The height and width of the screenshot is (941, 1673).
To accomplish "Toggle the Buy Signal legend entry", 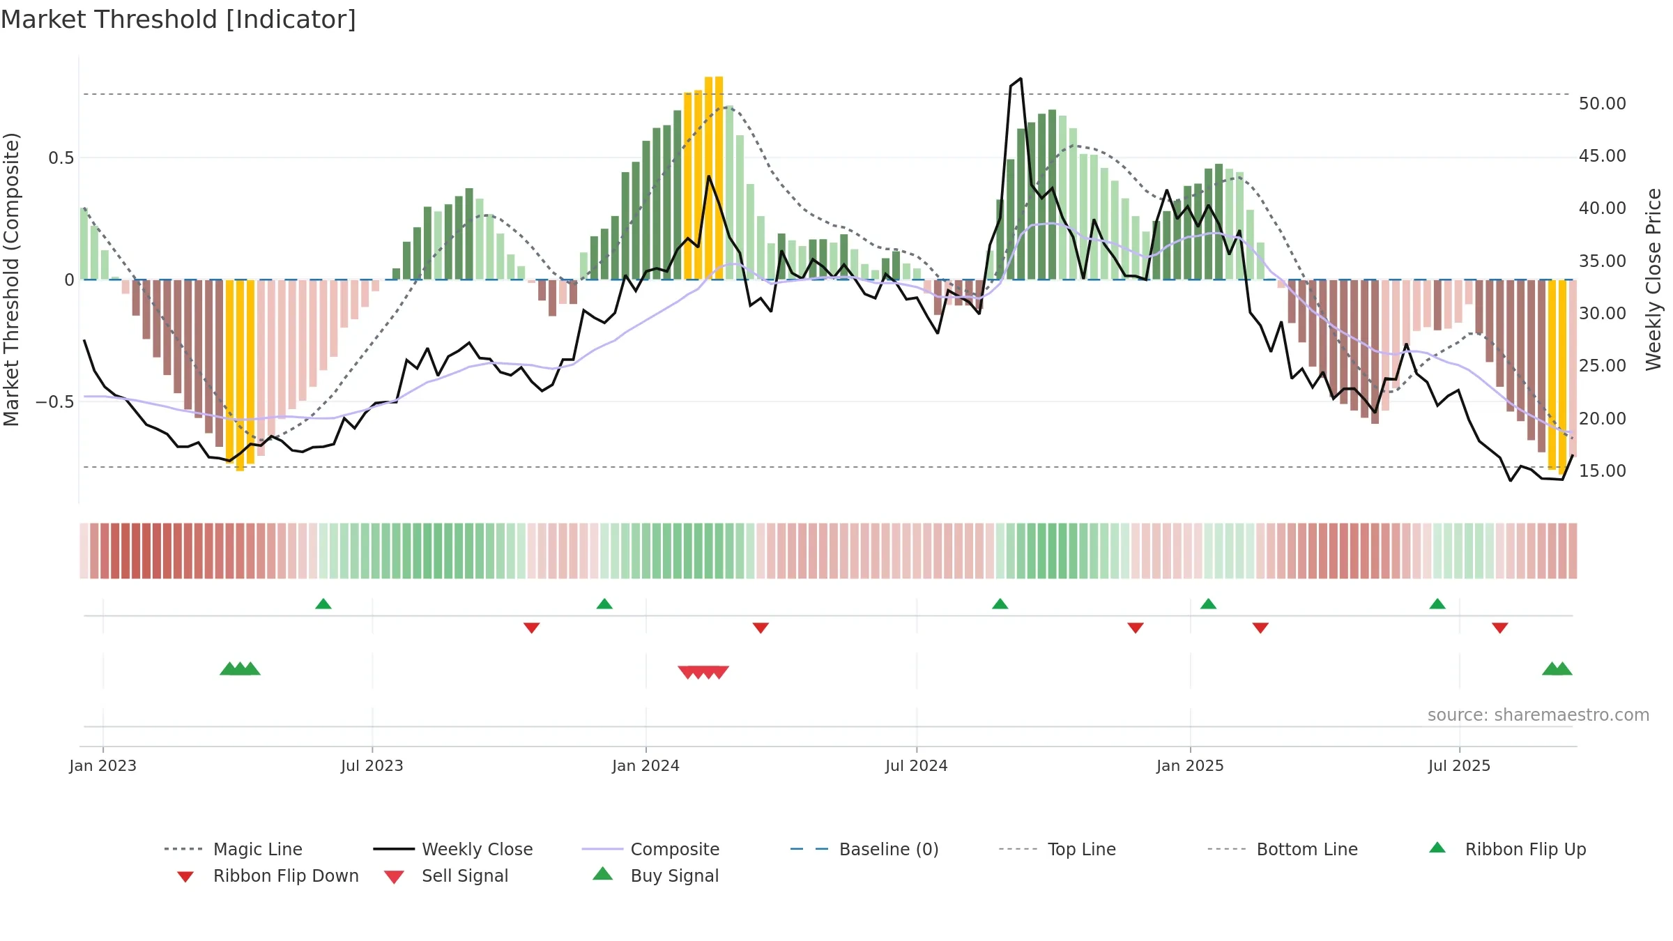I will 655,875.
